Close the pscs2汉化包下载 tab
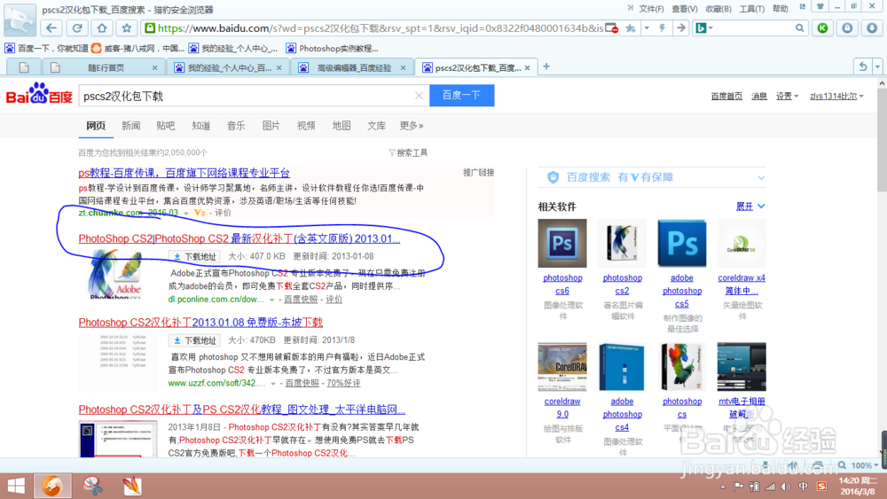887x499 pixels. point(527,68)
